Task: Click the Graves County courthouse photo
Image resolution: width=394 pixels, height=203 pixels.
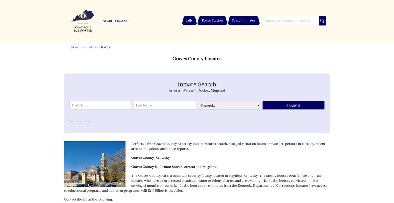Action: [x=95, y=164]
